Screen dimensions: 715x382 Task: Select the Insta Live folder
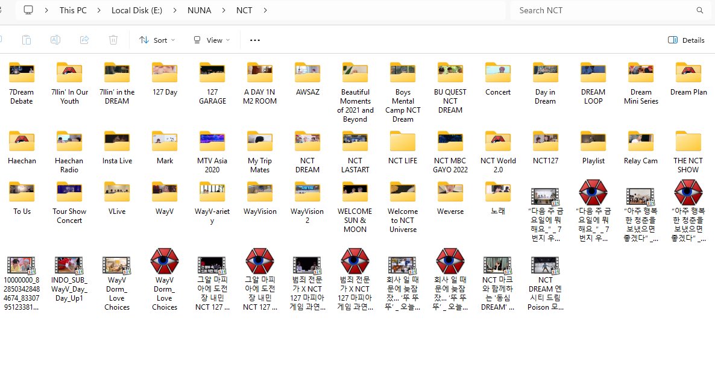117,148
